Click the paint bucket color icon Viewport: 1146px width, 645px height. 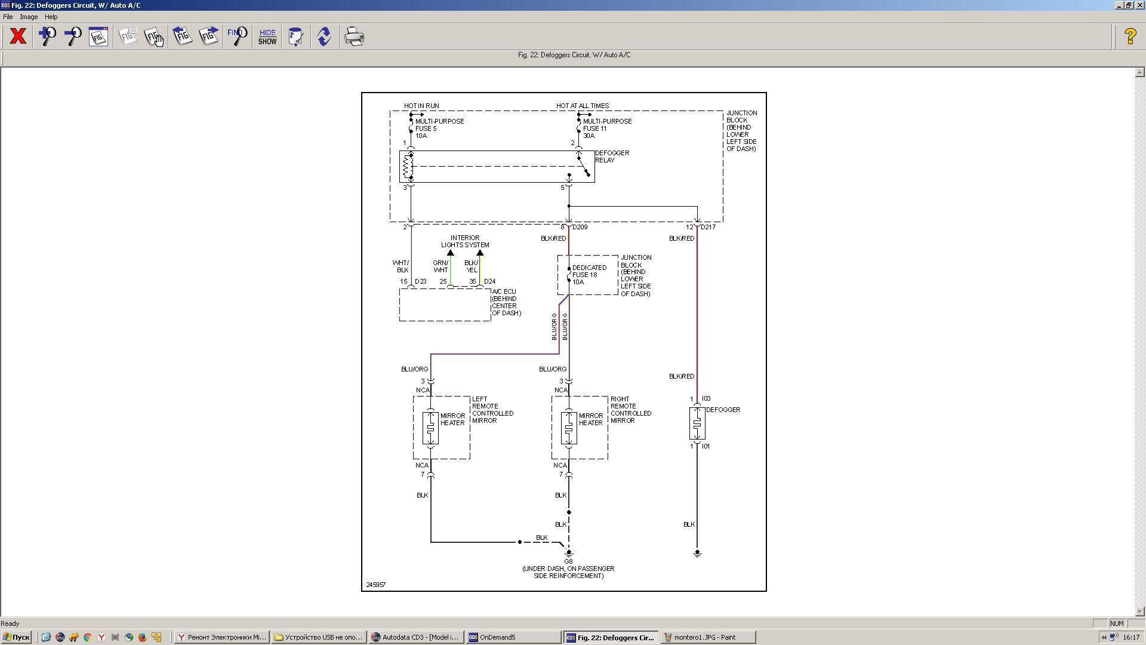295,36
